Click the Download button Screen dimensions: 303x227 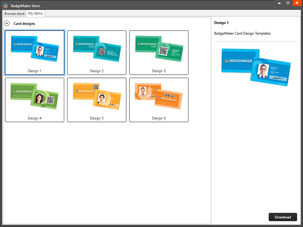(283, 217)
